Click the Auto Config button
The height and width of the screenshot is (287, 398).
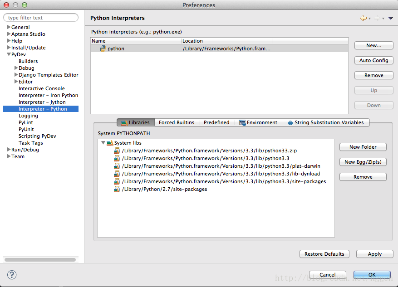[x=374, y=61]
